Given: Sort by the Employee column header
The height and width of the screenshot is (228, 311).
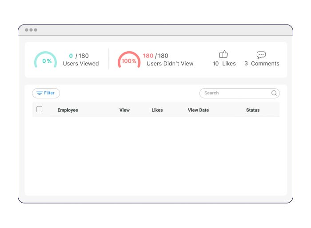Looking at the screenshot, I should [x=68, y=110].
